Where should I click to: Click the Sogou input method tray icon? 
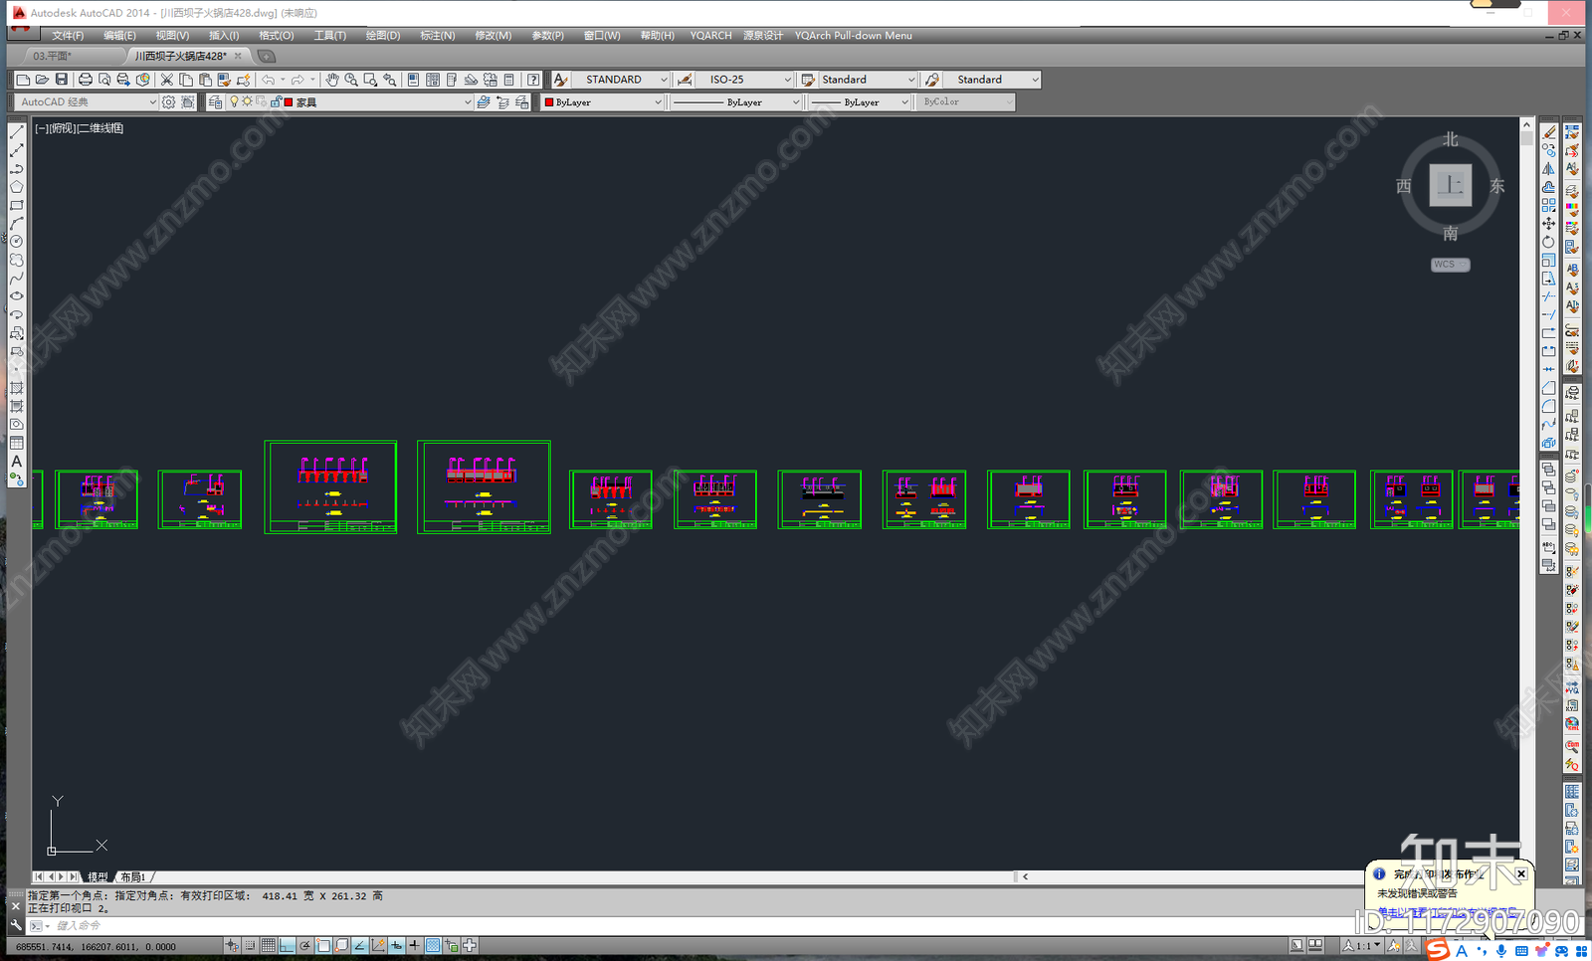click(x=1438, y=951)
